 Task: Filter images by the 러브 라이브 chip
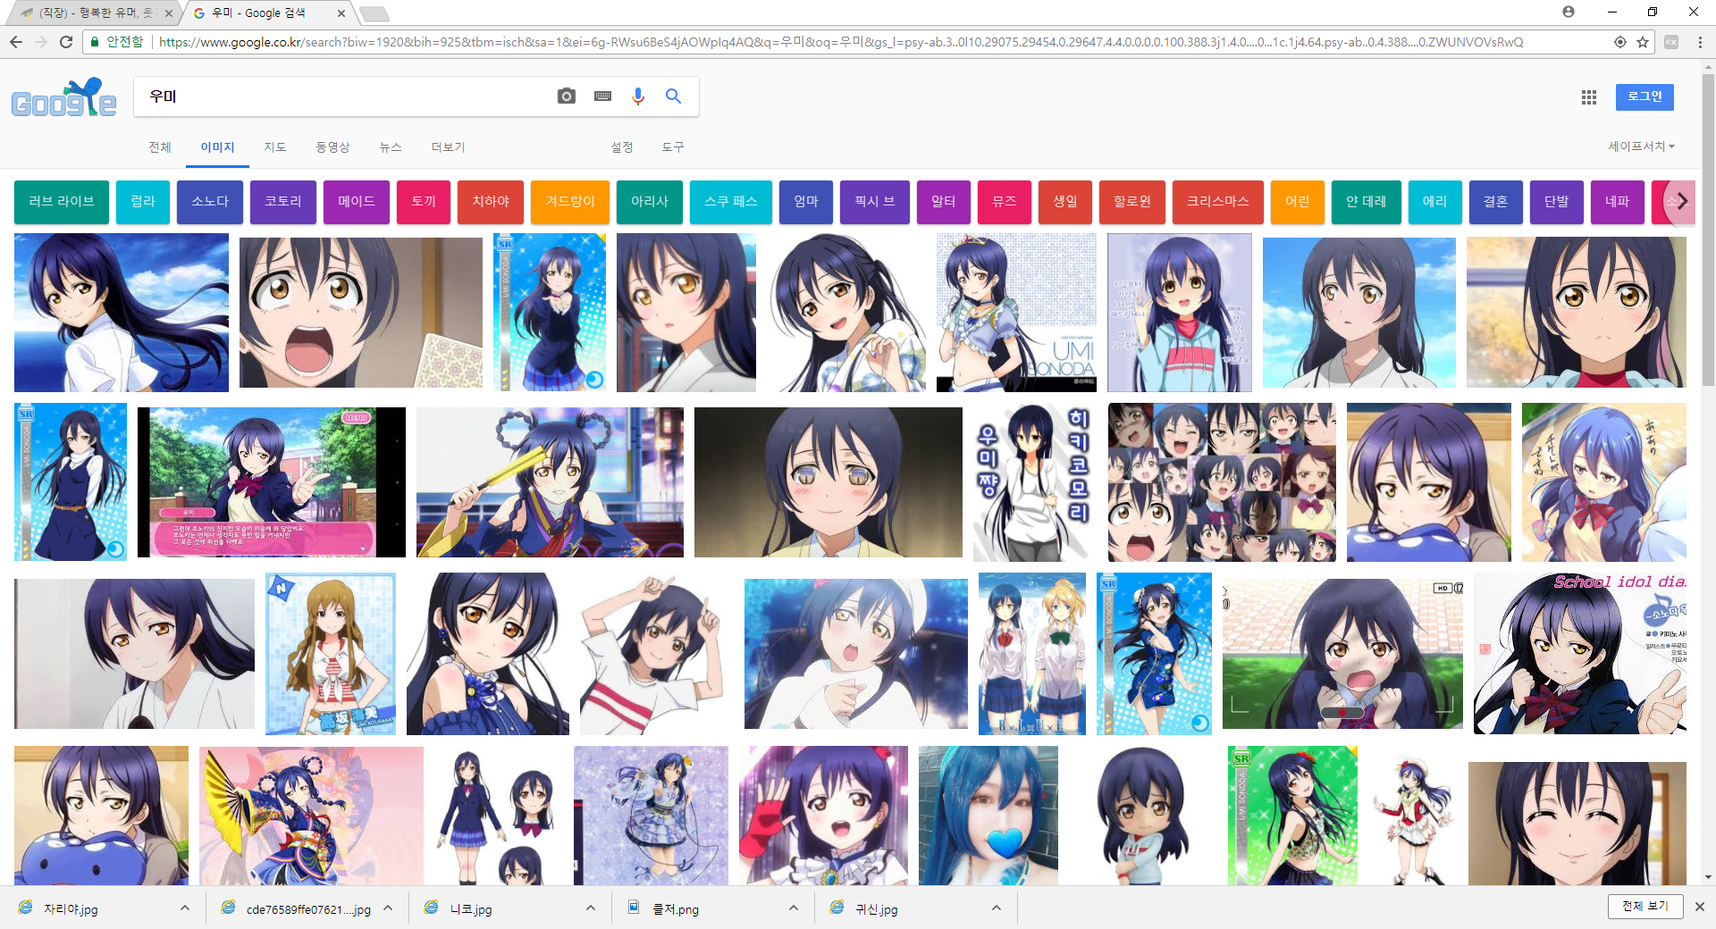[x=62, y=201]
